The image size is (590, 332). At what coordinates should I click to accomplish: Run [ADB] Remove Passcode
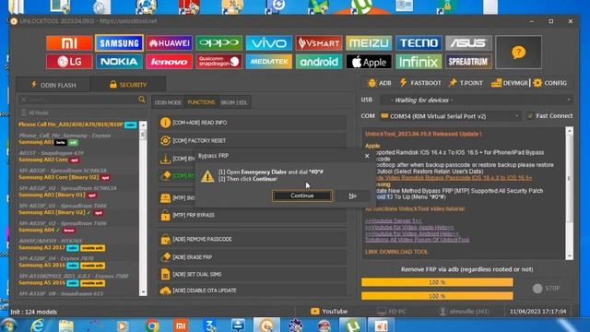[x=252, y=240]
